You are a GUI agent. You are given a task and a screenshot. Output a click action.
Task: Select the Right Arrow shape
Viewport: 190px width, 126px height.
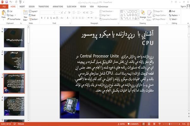130,15
